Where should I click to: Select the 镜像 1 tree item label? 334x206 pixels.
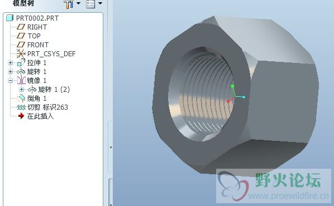coord(37,81)
